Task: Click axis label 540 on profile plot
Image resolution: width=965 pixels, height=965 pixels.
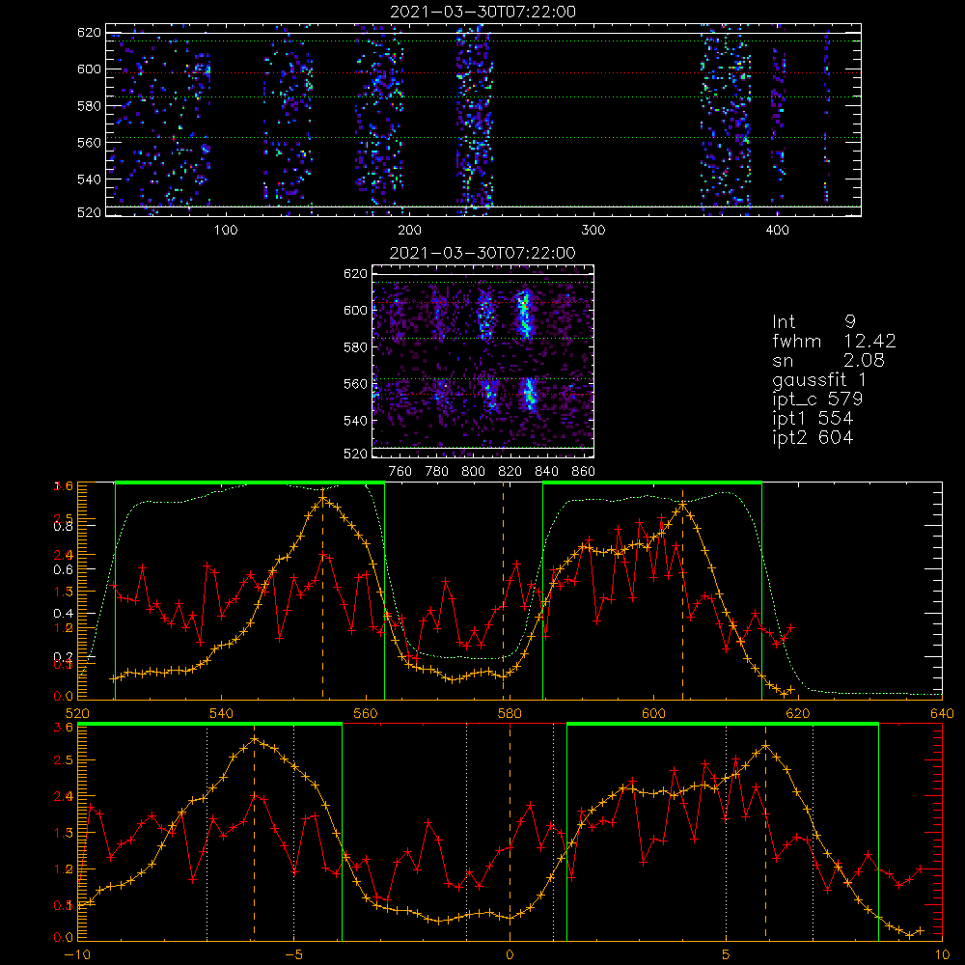Action: point(222,713)
